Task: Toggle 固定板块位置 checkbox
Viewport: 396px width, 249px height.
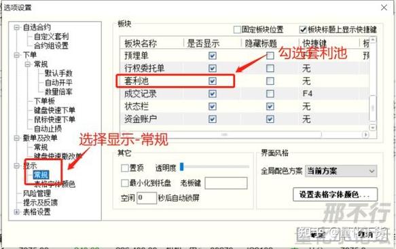Action: [237, 30]
